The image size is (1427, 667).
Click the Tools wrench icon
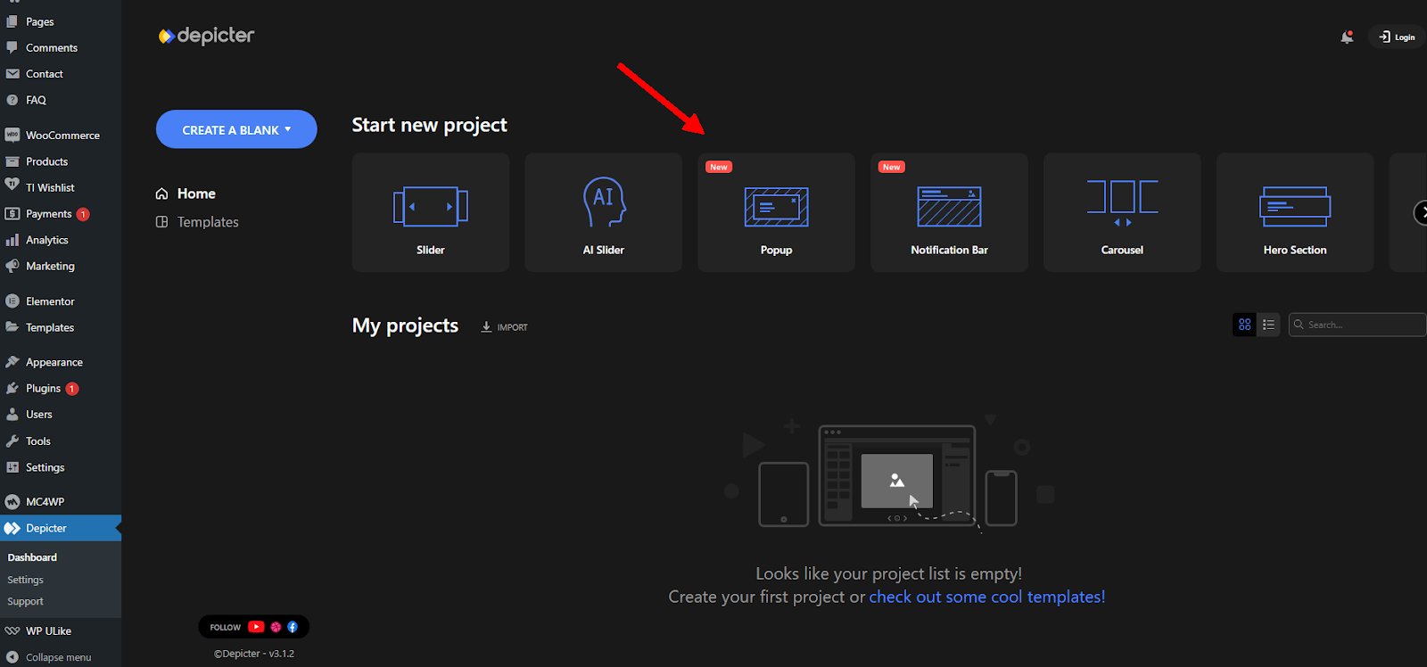click(12, 441)
